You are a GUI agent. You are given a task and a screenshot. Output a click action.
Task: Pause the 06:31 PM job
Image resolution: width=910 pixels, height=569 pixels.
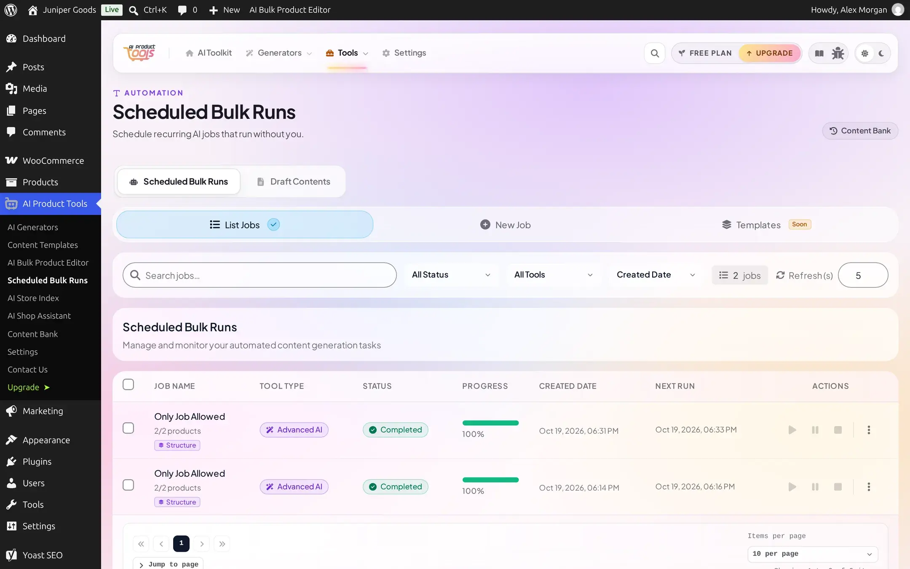coord(815,430)
